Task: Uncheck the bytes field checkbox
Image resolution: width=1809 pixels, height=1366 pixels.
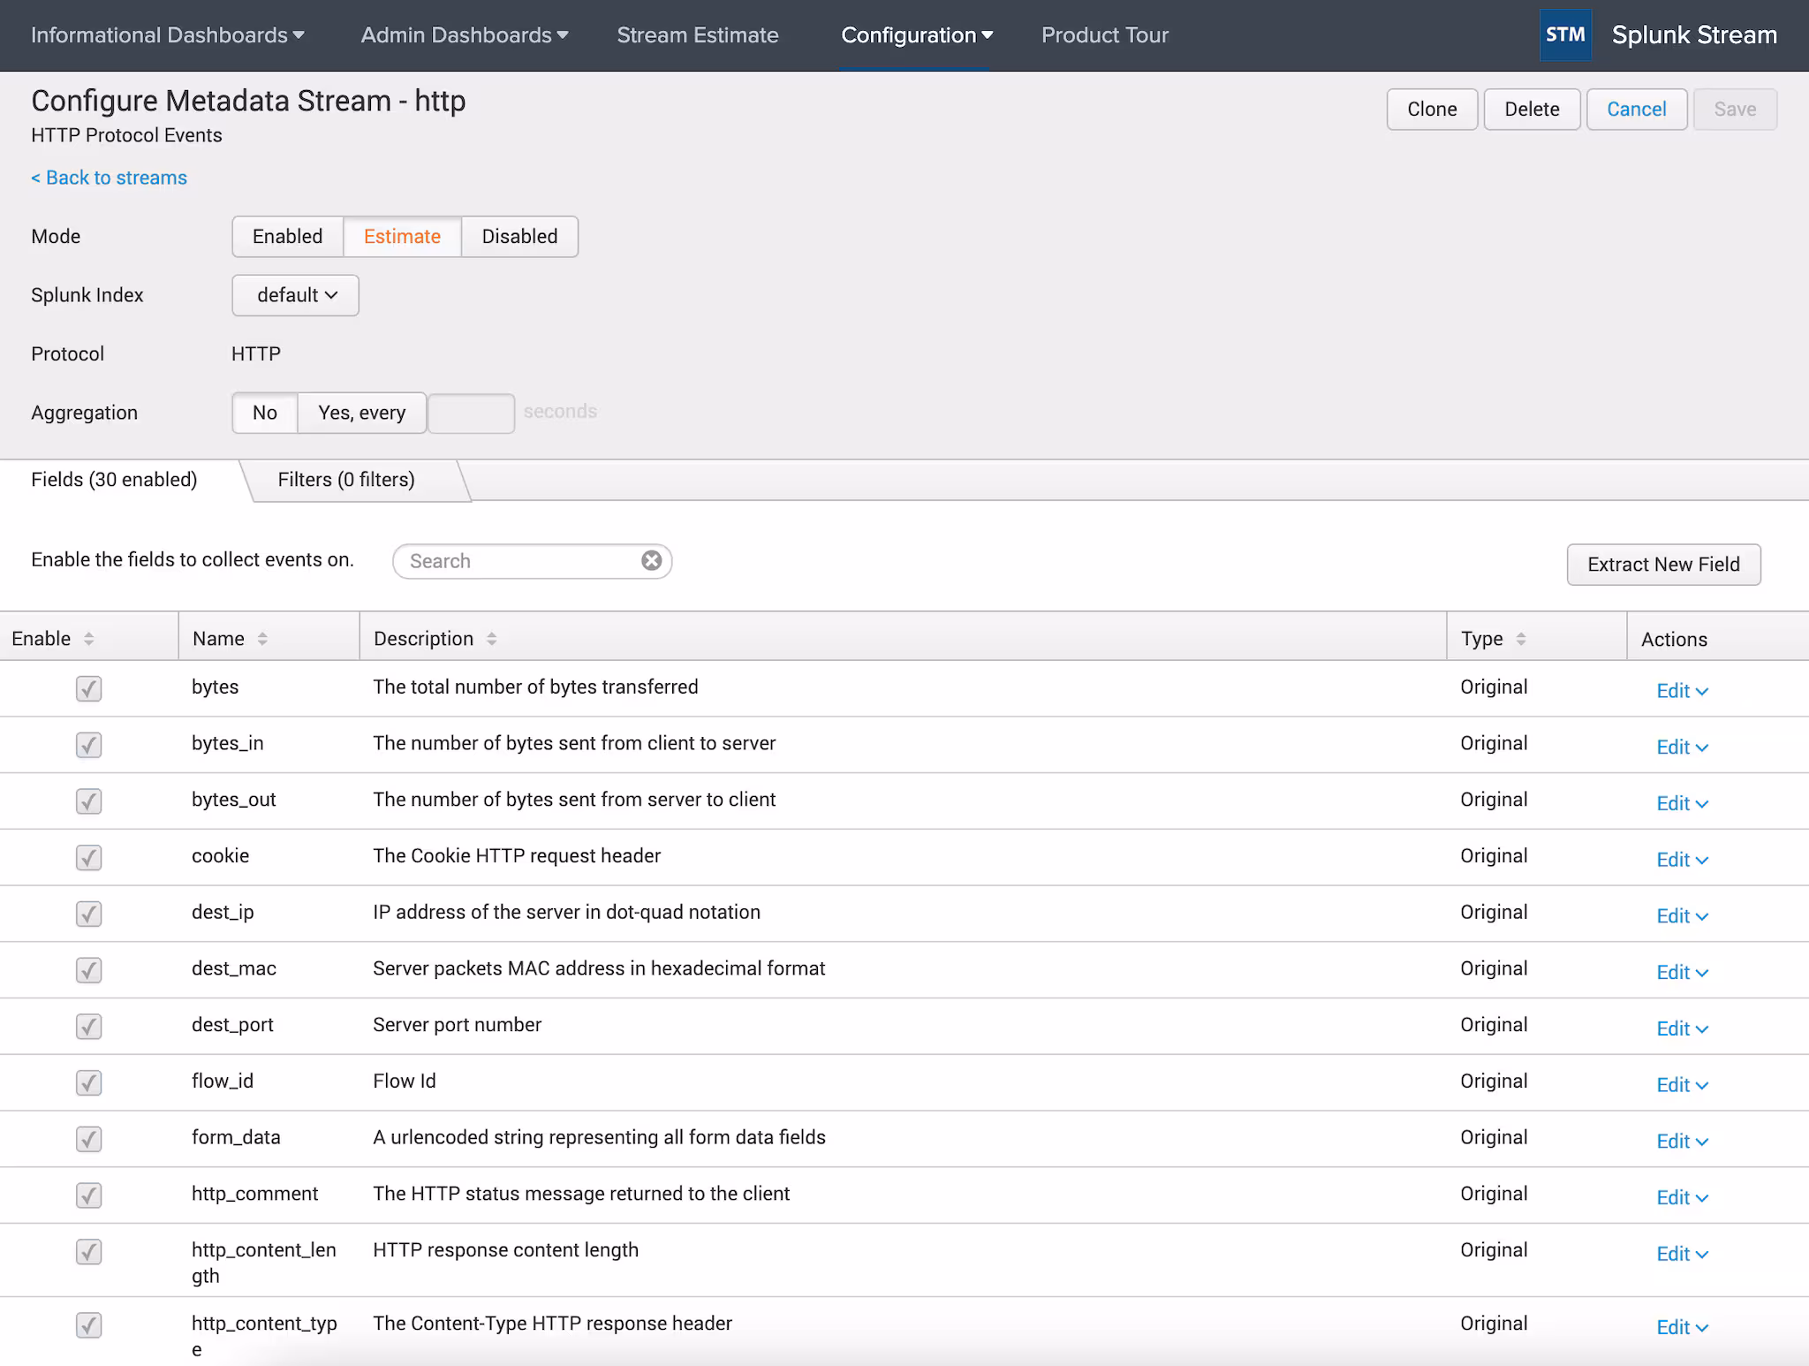Action: 88,688
